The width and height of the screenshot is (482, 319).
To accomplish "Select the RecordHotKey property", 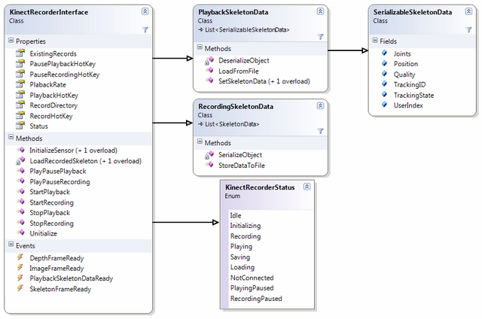I will [x=51, y=116].
